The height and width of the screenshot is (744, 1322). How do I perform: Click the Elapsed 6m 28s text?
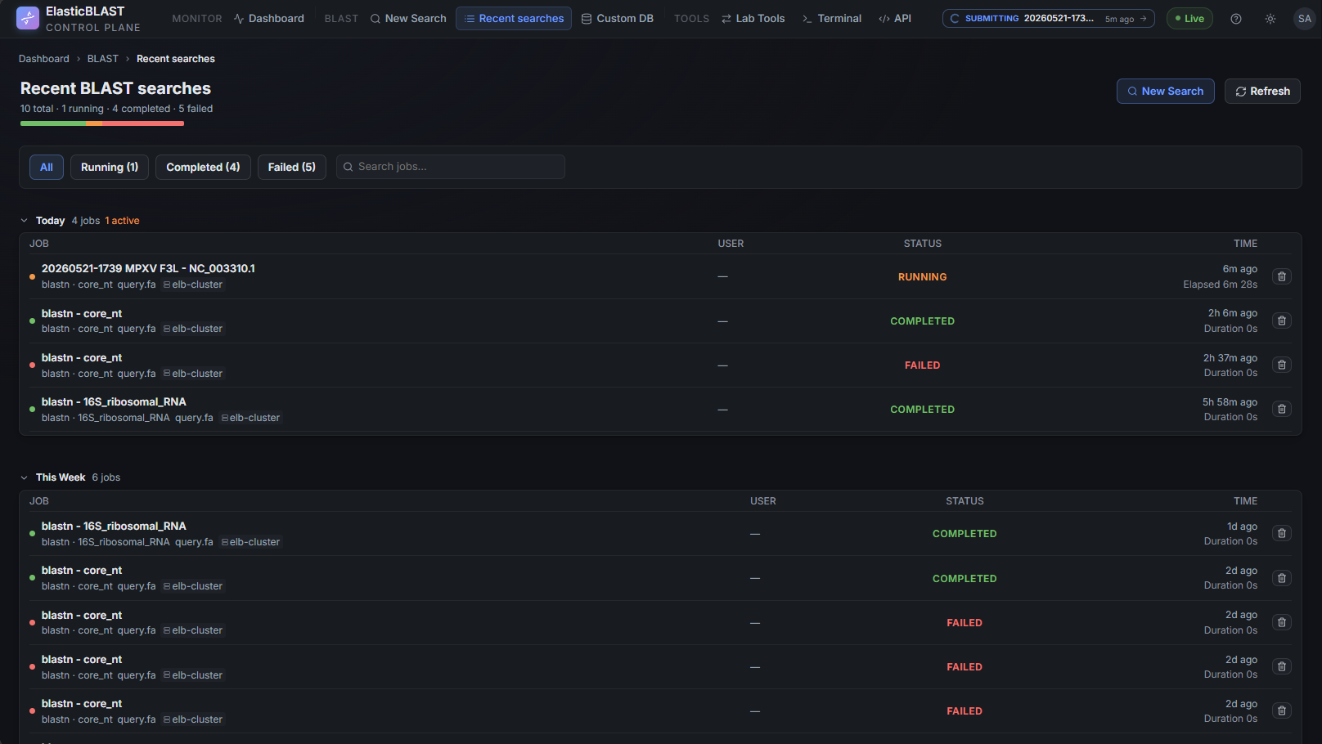click(1220, 285)
